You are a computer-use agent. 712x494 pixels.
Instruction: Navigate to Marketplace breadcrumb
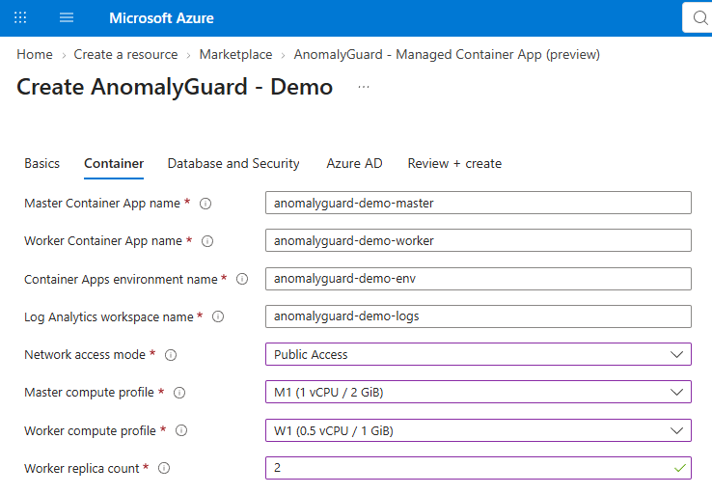pyautogui.click(x=235, y=54)
